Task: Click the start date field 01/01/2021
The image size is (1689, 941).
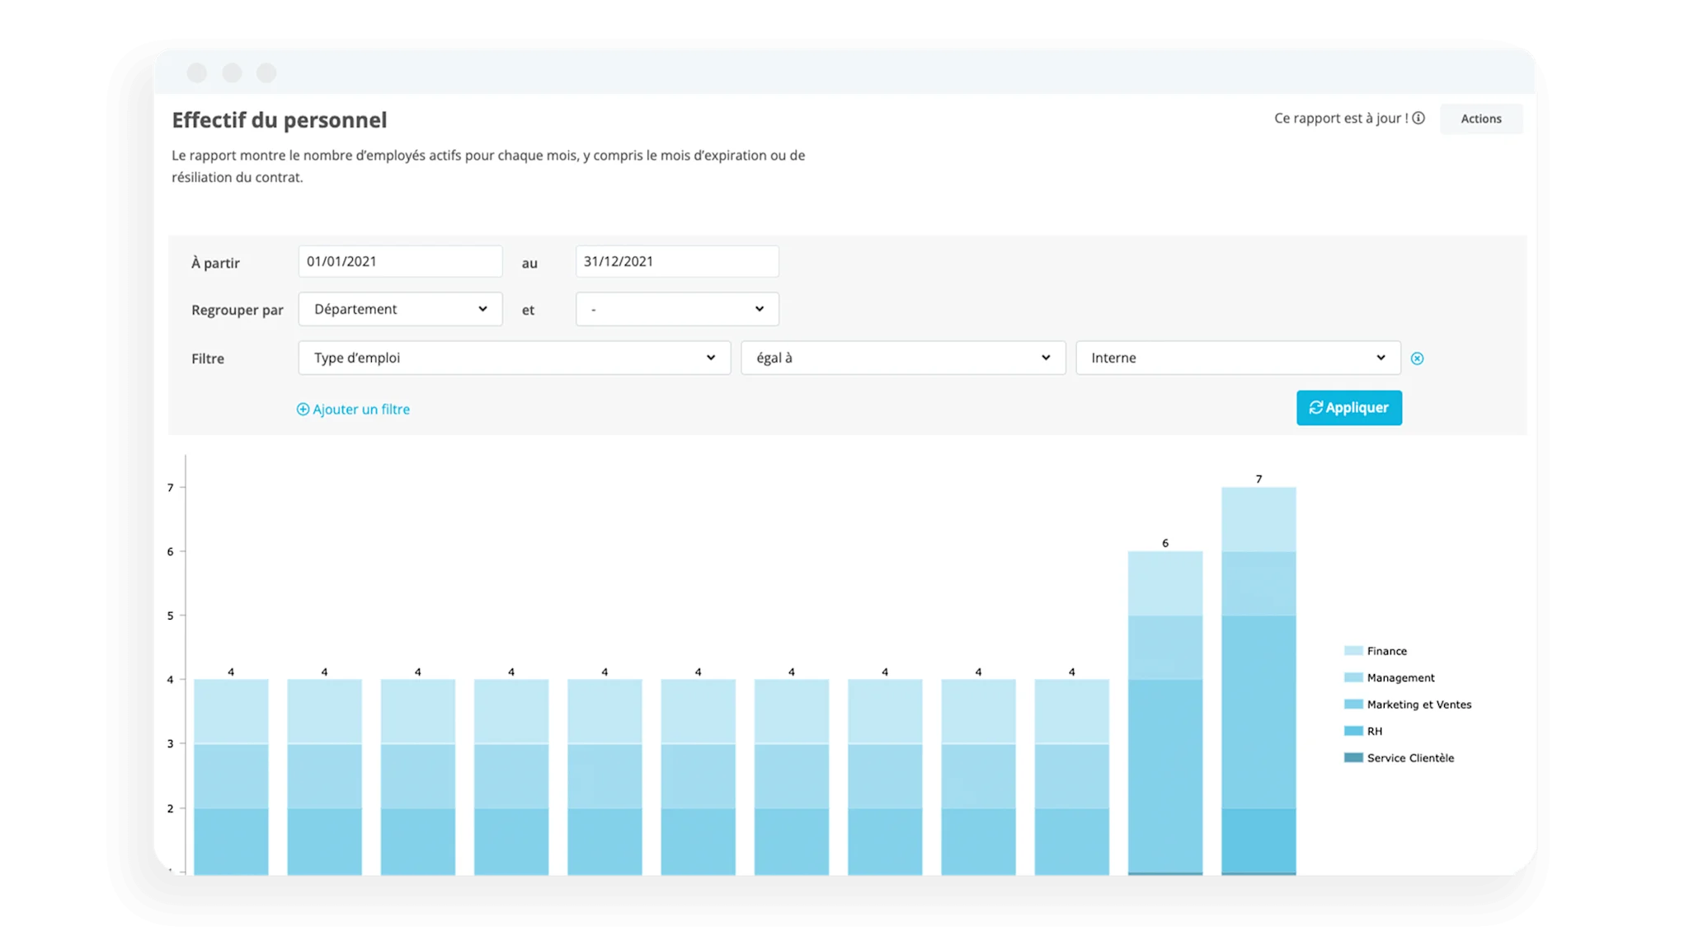Action: click(x=400, y=261)
